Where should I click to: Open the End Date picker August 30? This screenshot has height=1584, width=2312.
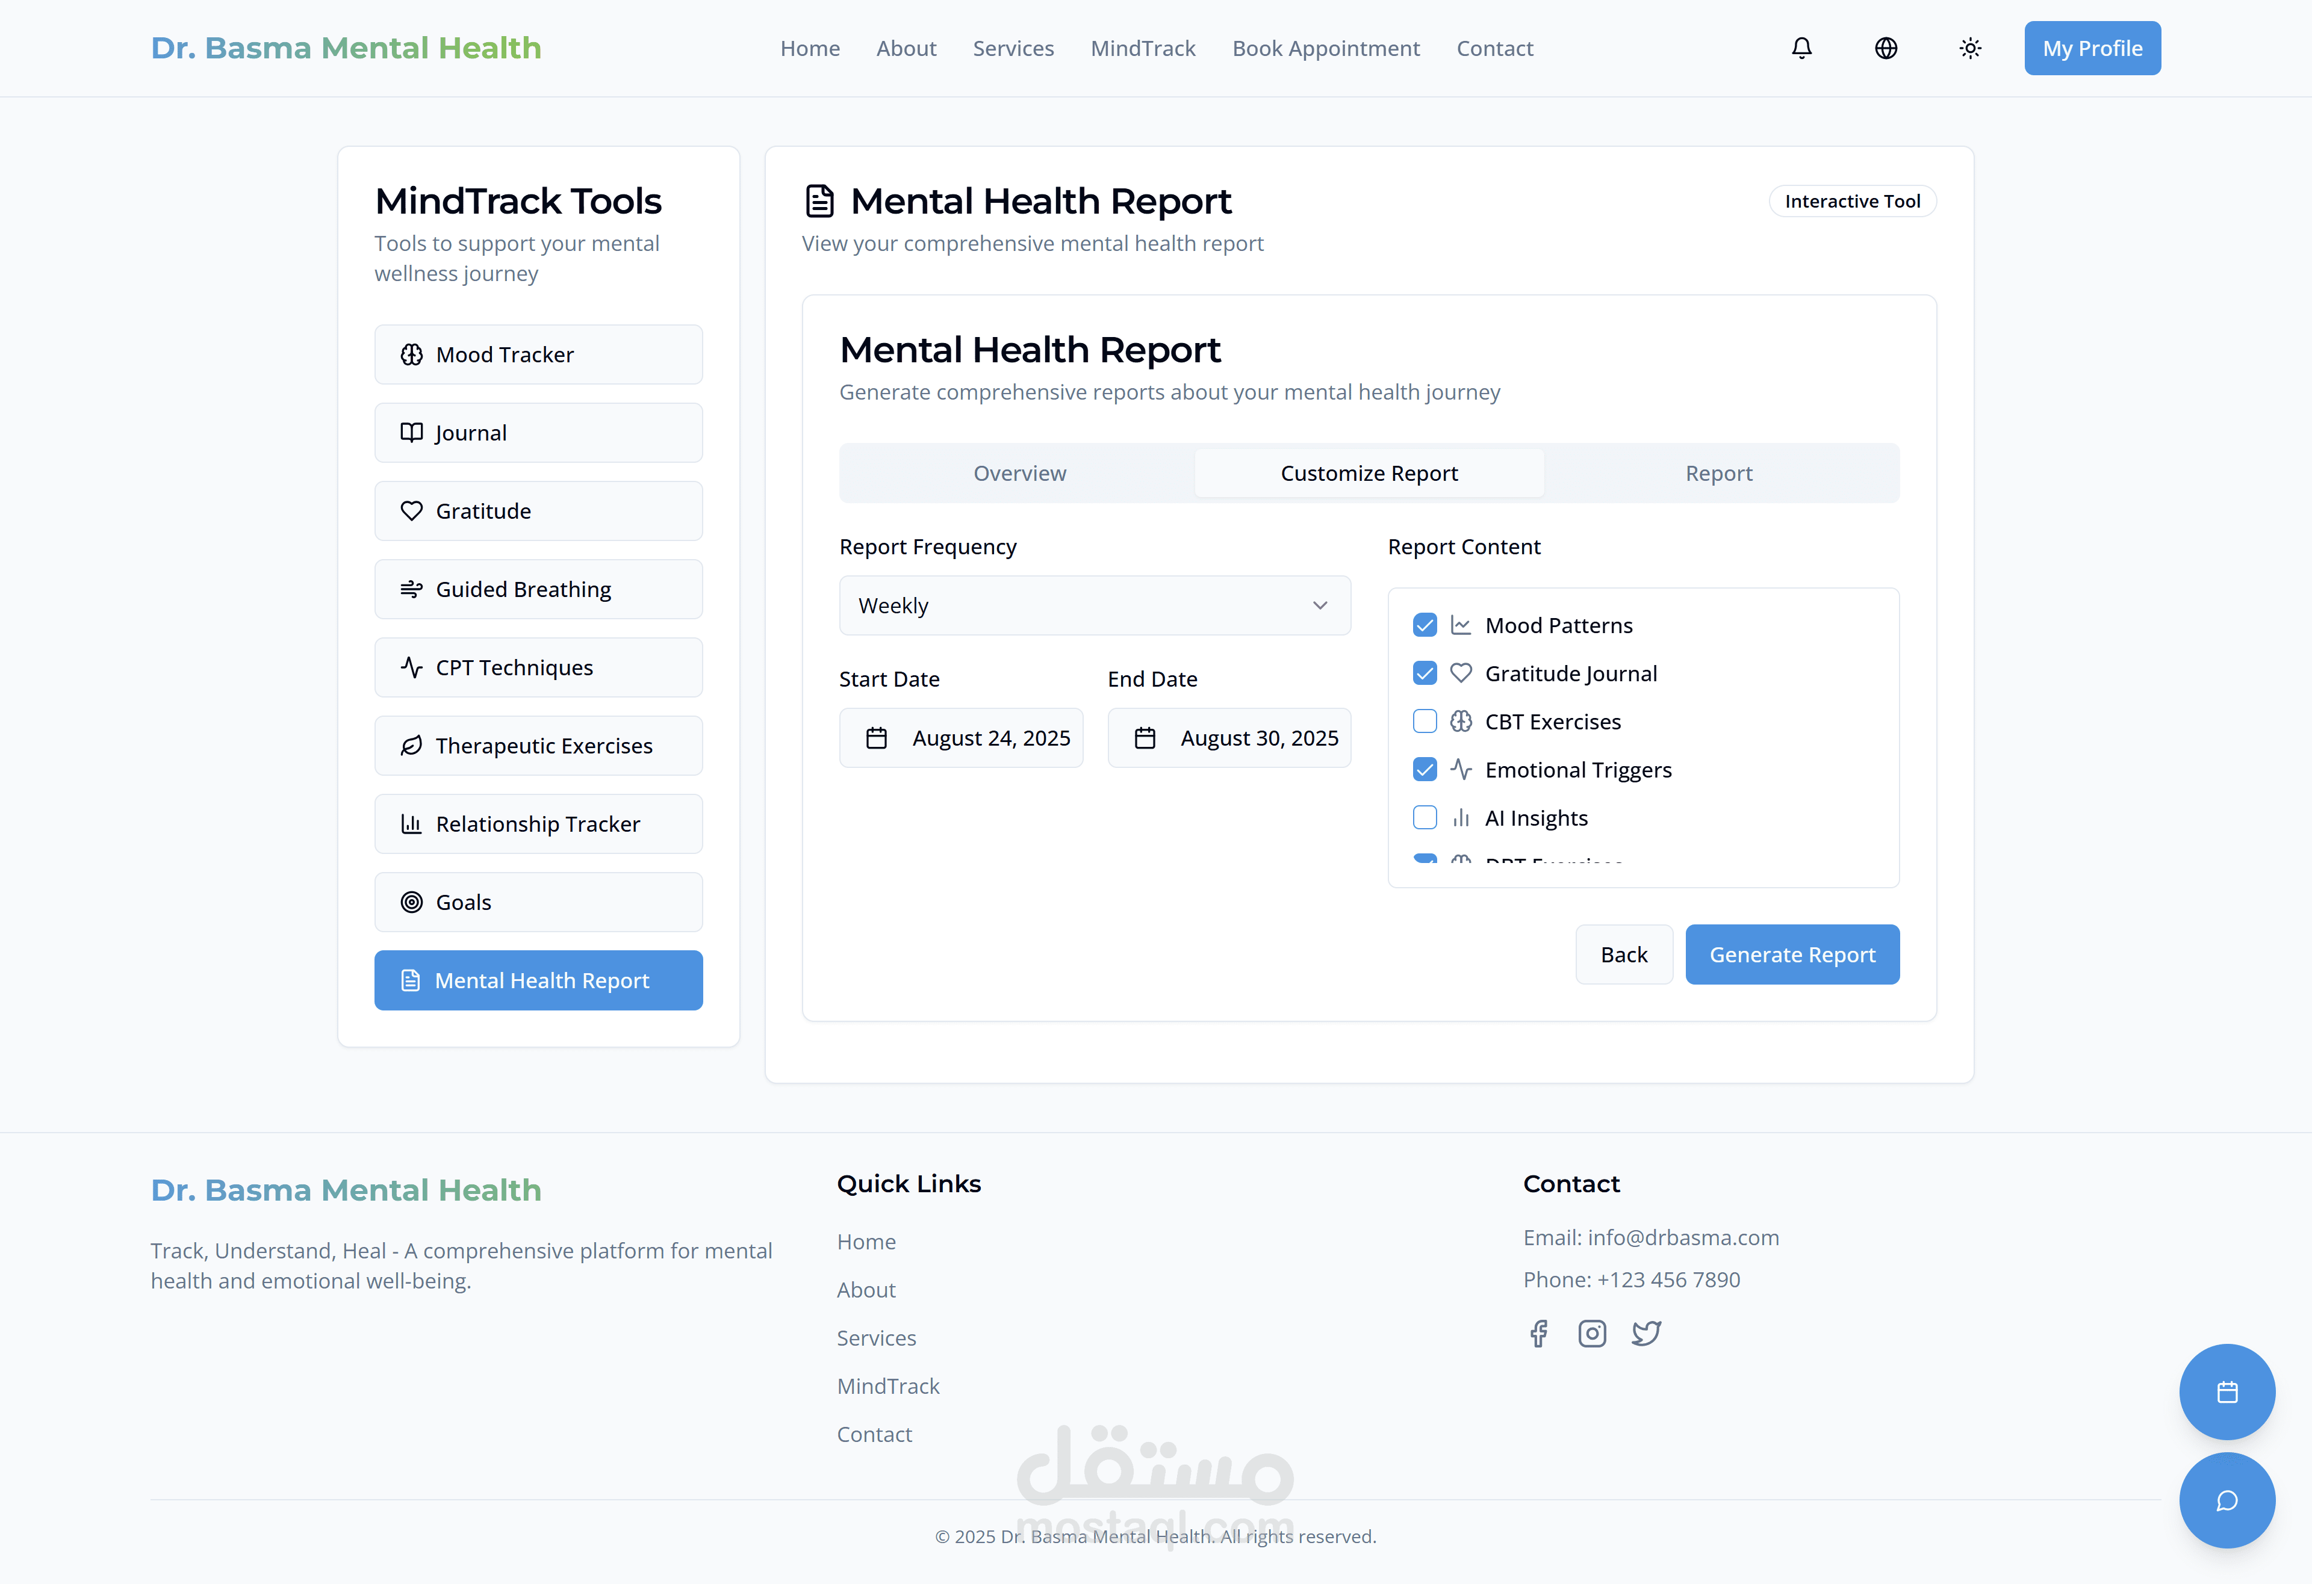(x=1229, y=738)
